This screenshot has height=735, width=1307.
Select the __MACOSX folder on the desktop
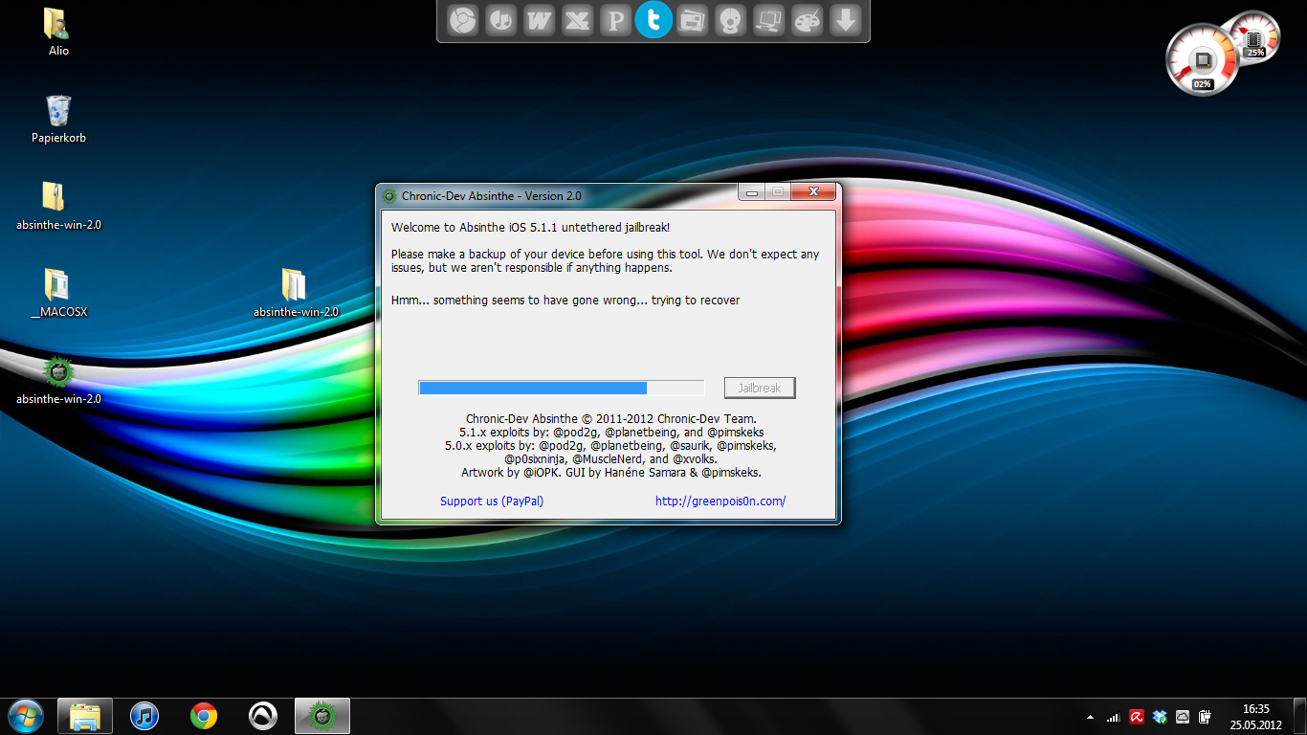[x=58, y=293]
